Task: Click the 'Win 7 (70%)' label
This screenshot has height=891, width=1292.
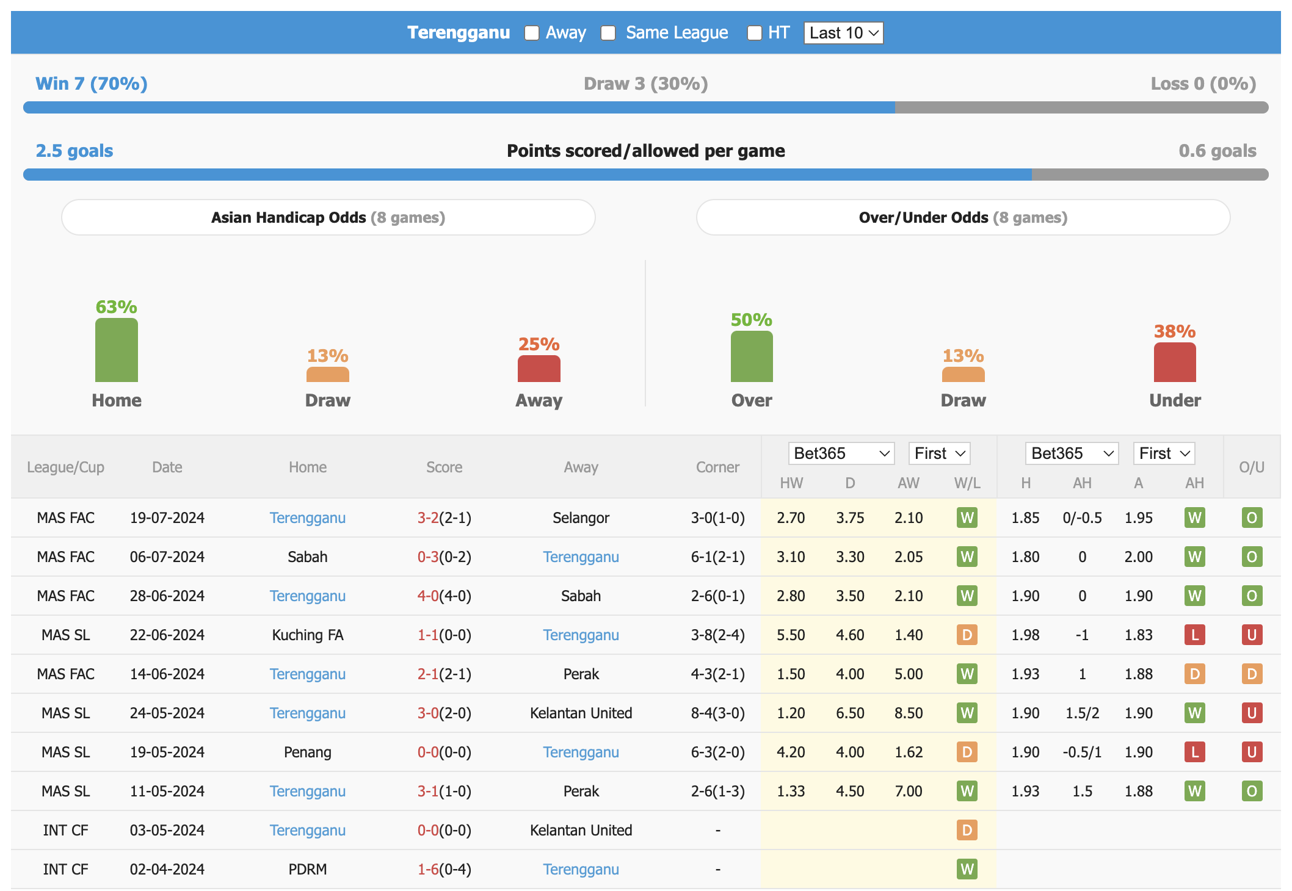Action: point(92,84)
